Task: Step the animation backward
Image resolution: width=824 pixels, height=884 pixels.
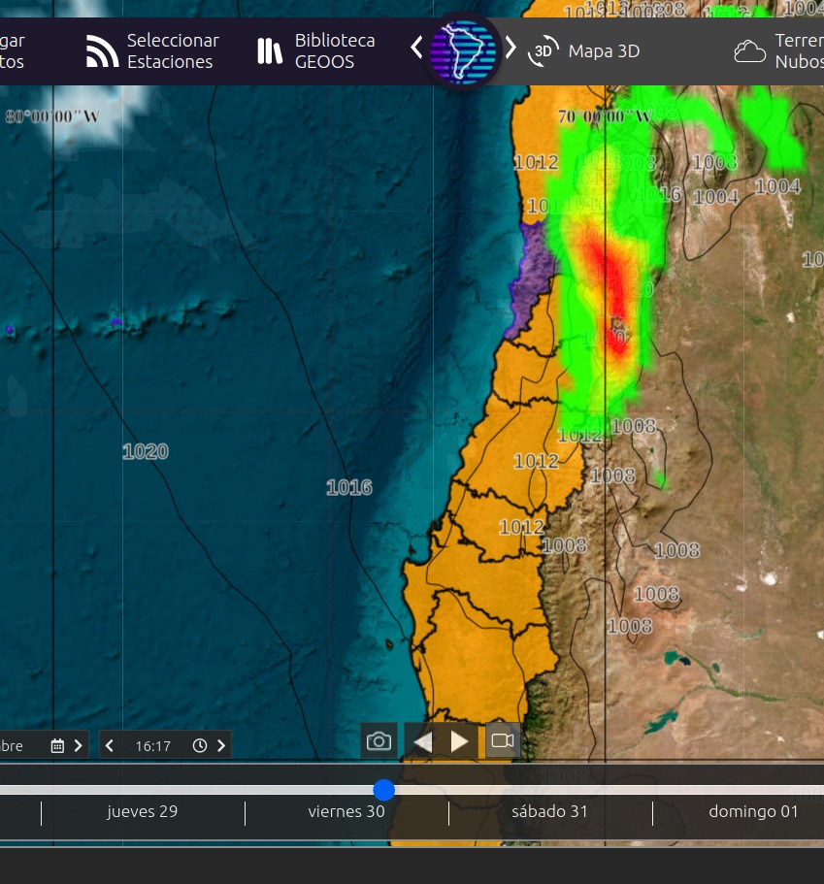Action: click(x=423, y=741)
